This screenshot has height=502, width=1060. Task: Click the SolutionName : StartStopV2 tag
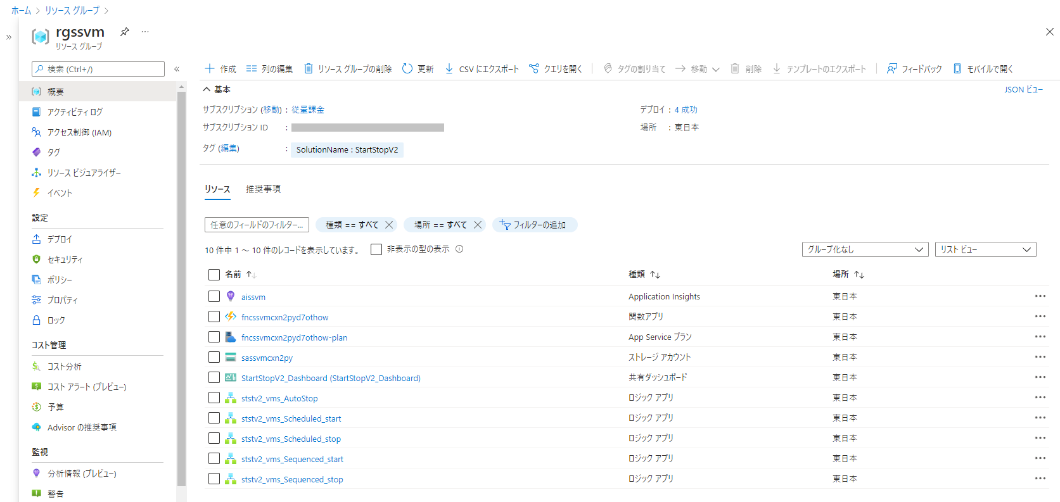coord(347,150)
